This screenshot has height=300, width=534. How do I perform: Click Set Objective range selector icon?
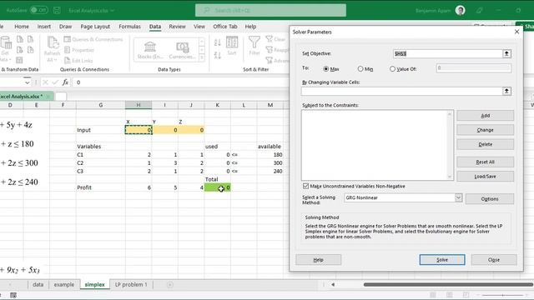(x=506, y=53)
